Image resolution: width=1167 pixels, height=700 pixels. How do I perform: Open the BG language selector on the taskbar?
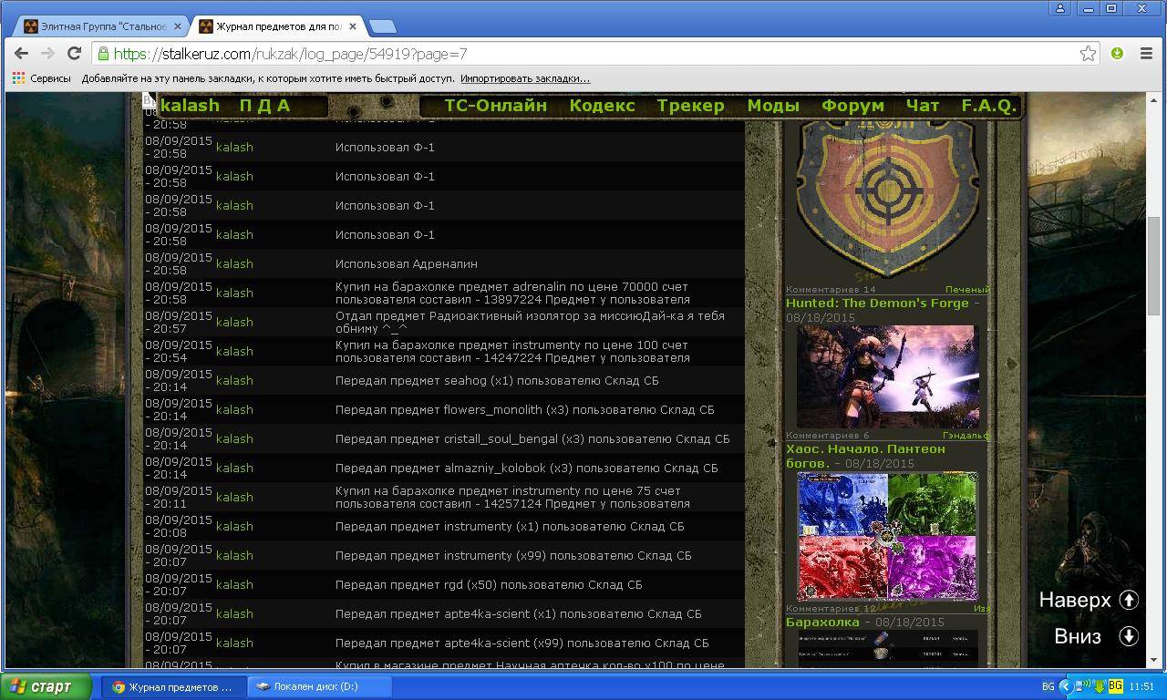[x=1048, y=686]
